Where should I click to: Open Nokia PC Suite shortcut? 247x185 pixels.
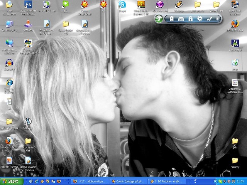tap(47, 7)
